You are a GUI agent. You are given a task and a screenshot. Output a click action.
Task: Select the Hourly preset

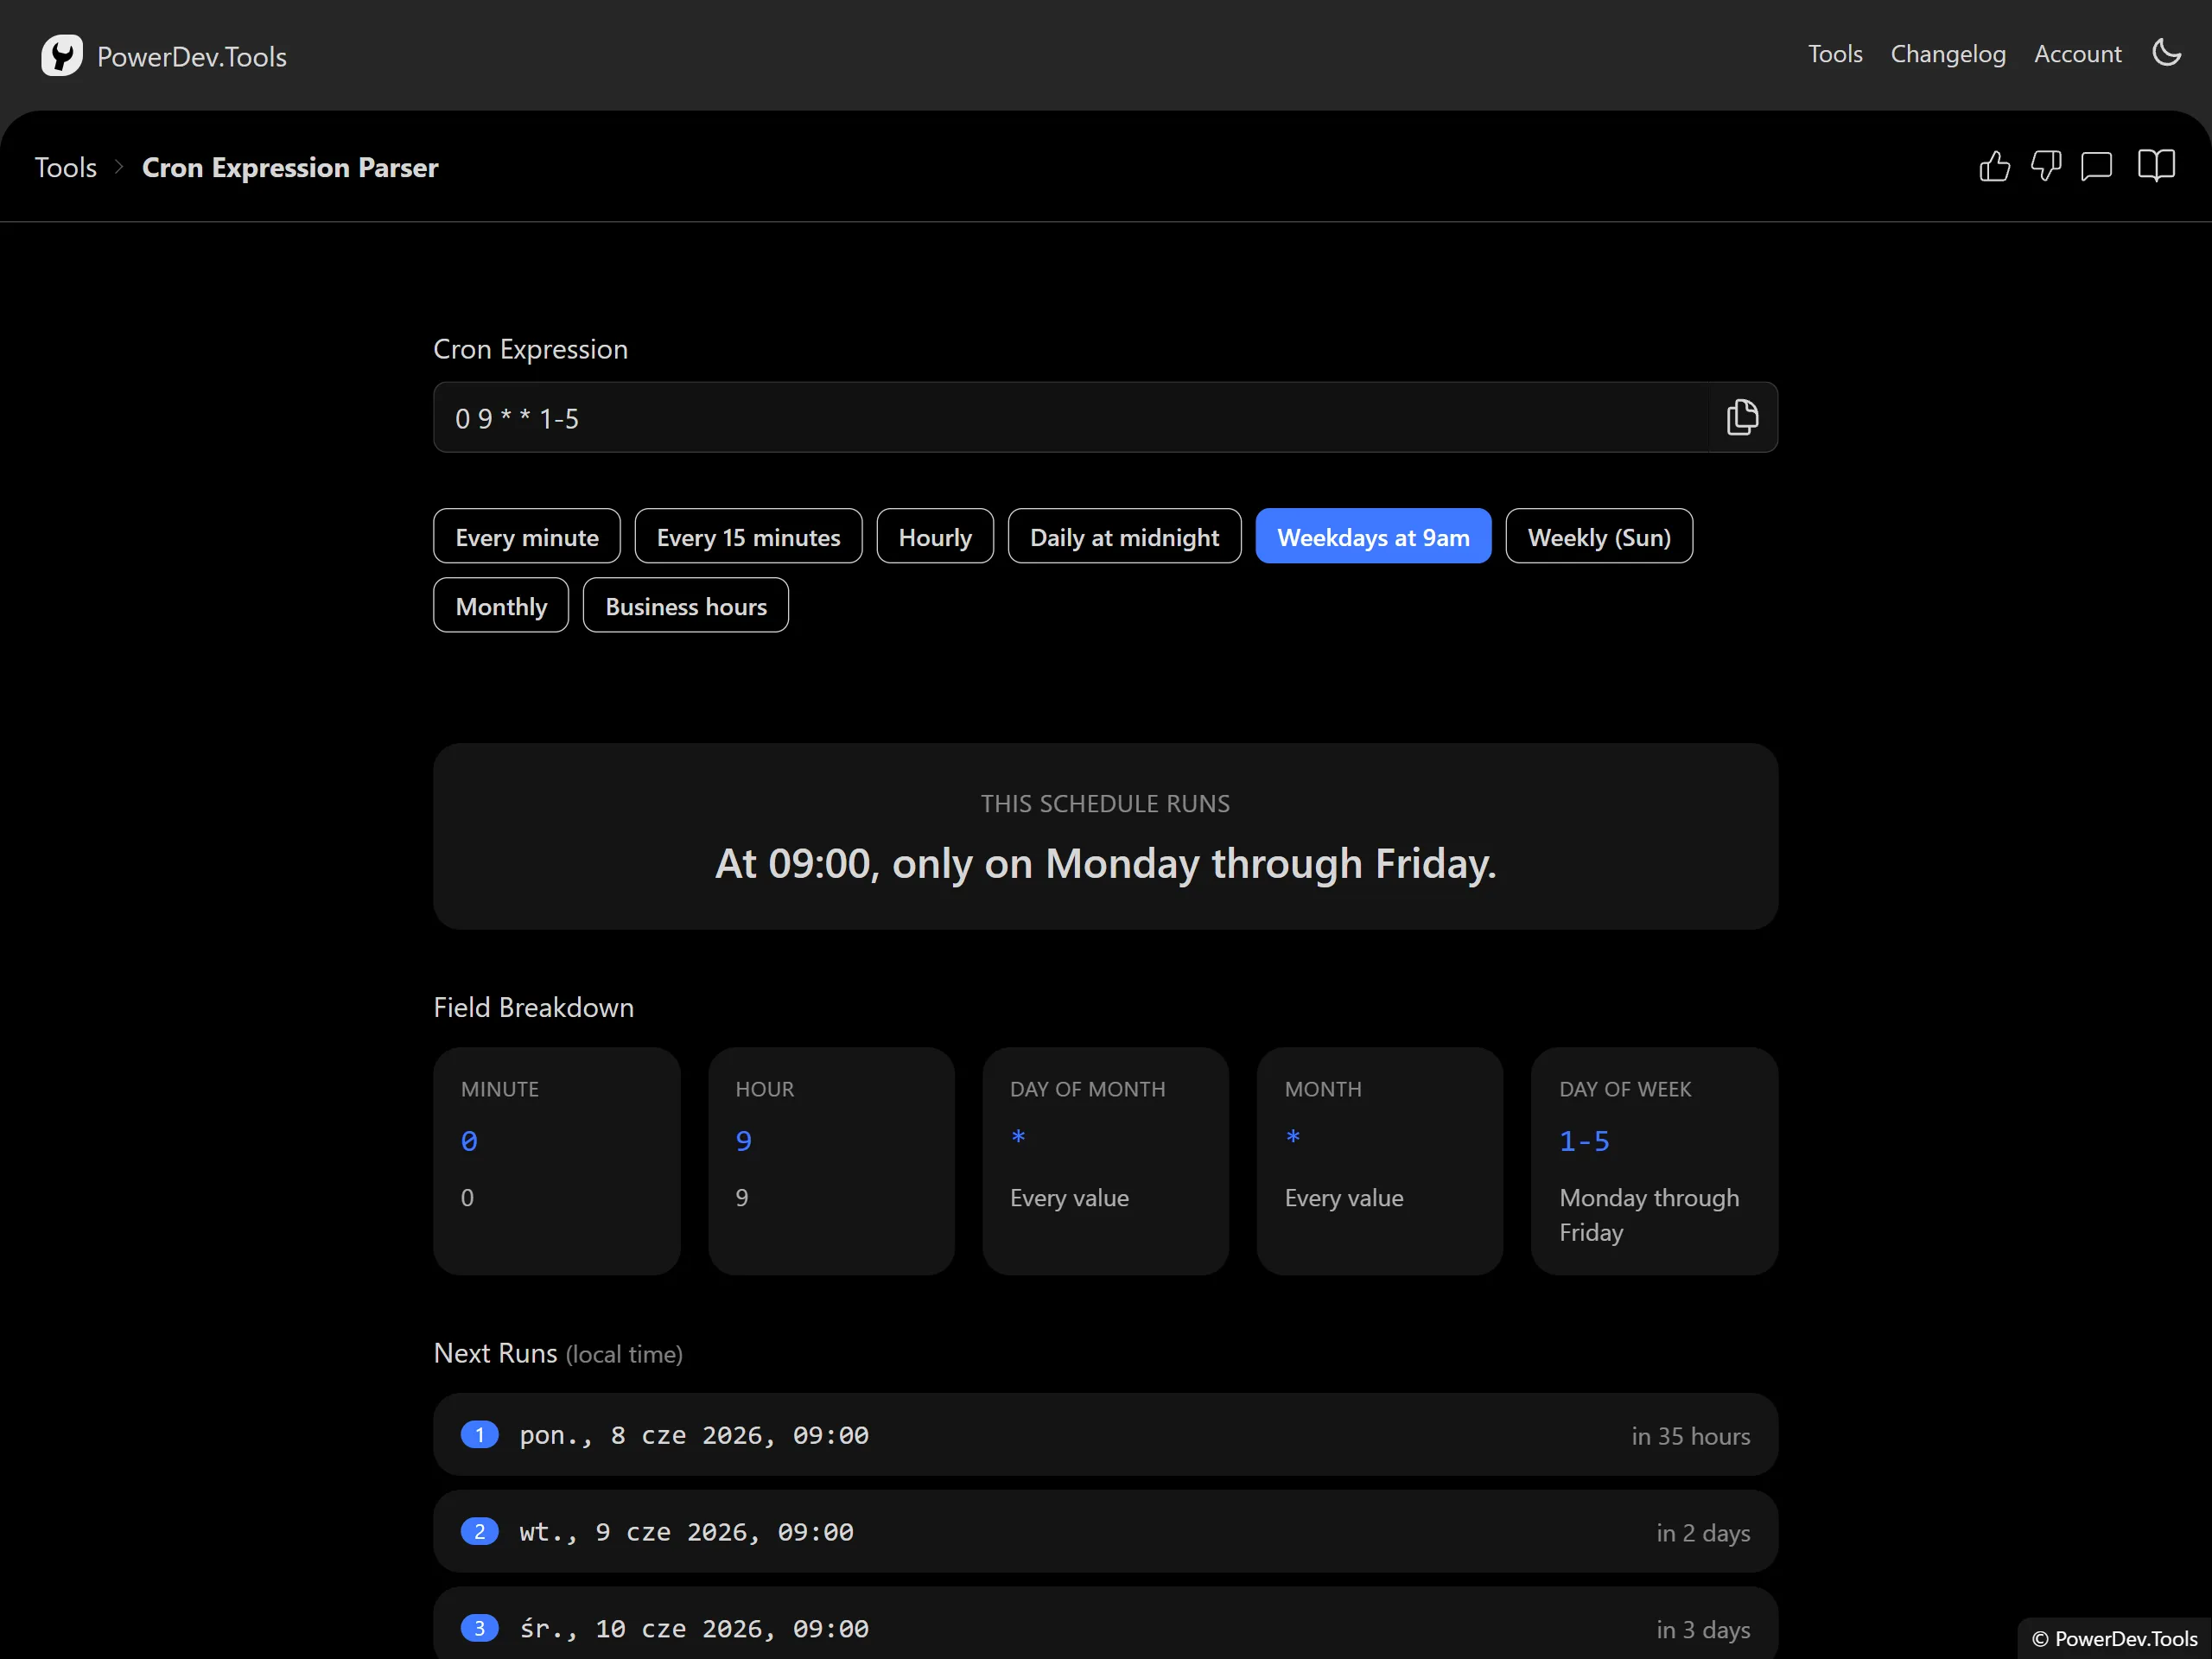point(935,536)
